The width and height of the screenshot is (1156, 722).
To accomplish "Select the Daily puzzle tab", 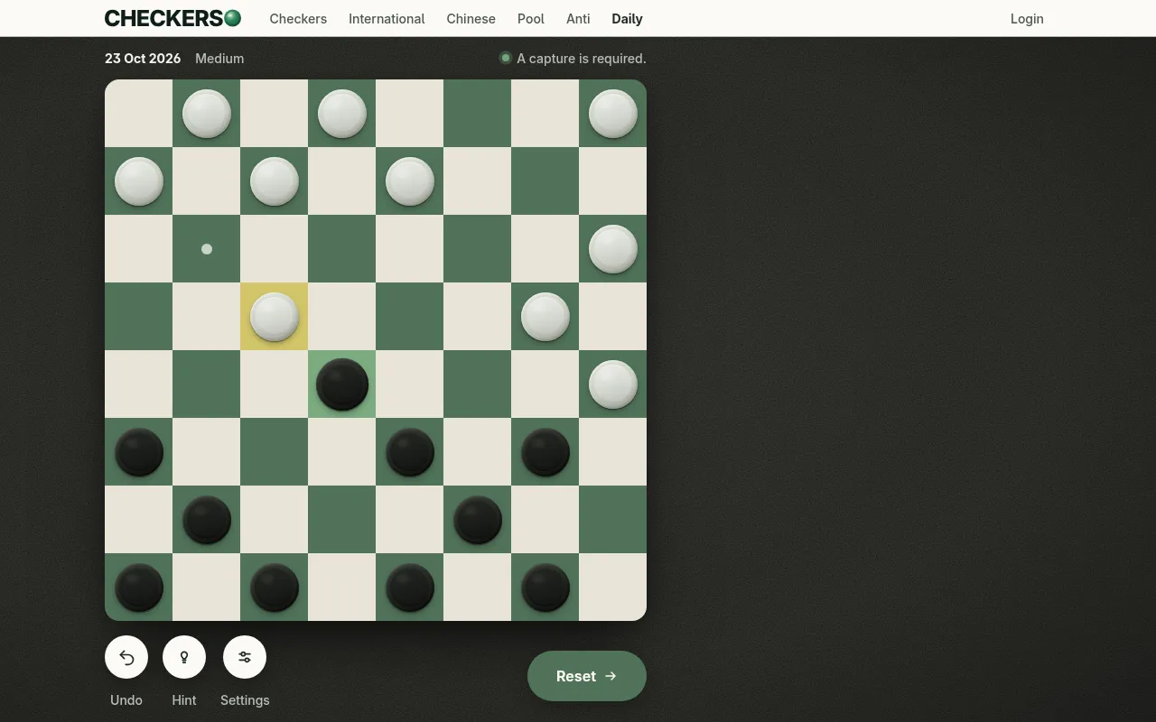I will [x=627, y=18].
